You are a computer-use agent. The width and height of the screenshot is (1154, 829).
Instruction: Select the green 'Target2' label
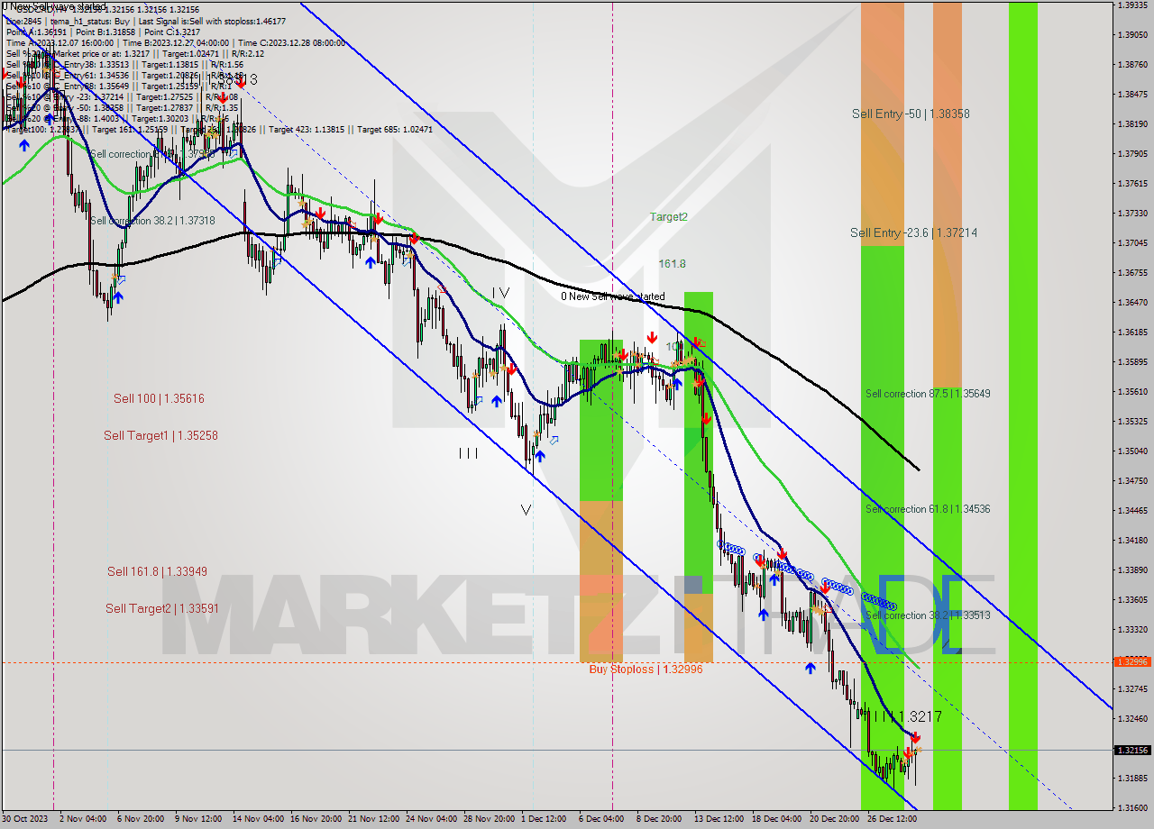pyautogui.click(x=669, y=217)
